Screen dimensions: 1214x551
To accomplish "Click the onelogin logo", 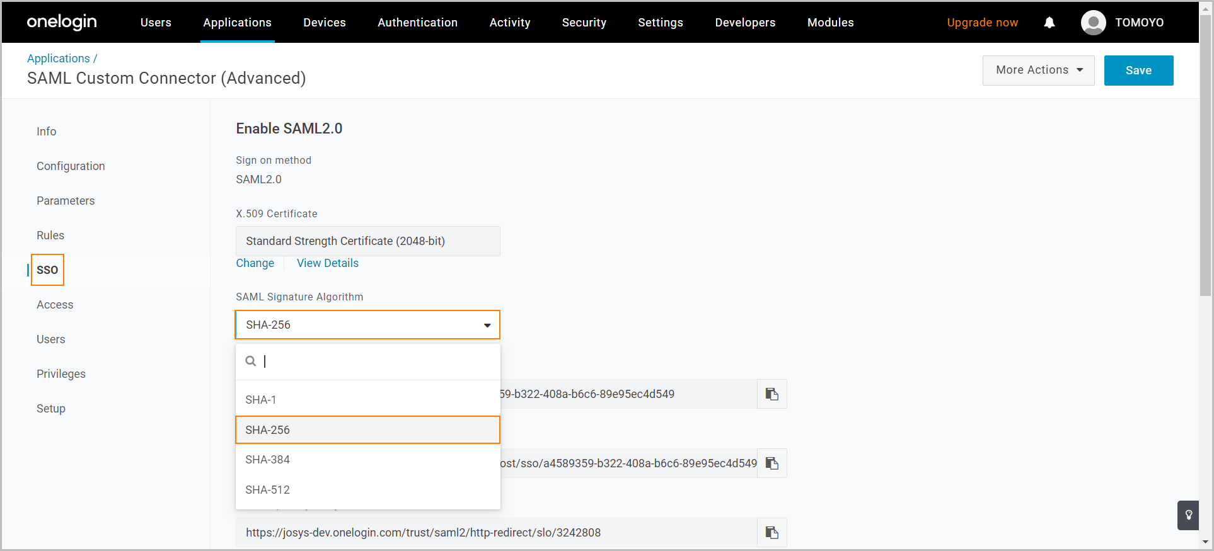I will click(x=62, y=23).
